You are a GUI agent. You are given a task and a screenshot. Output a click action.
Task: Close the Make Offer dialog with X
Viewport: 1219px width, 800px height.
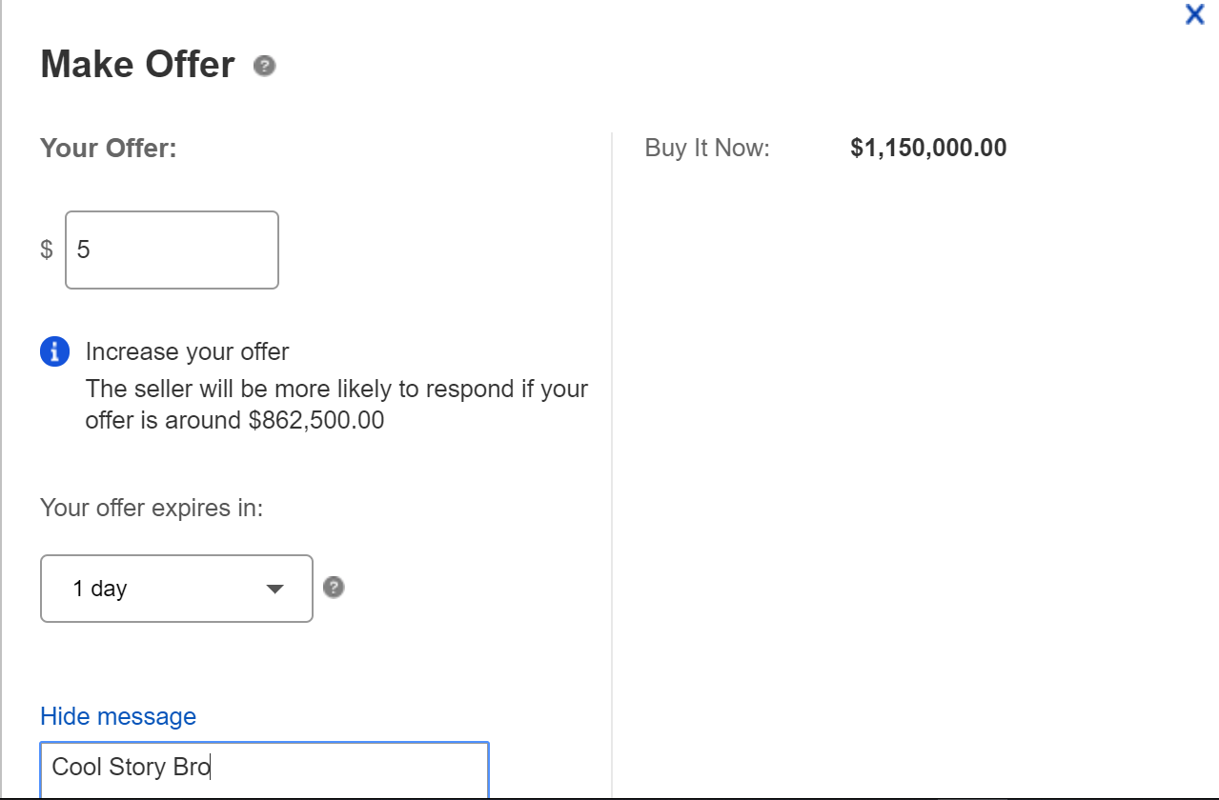point(1194,14)
